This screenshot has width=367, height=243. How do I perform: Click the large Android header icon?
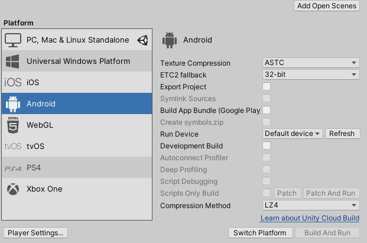coord(170,40)
